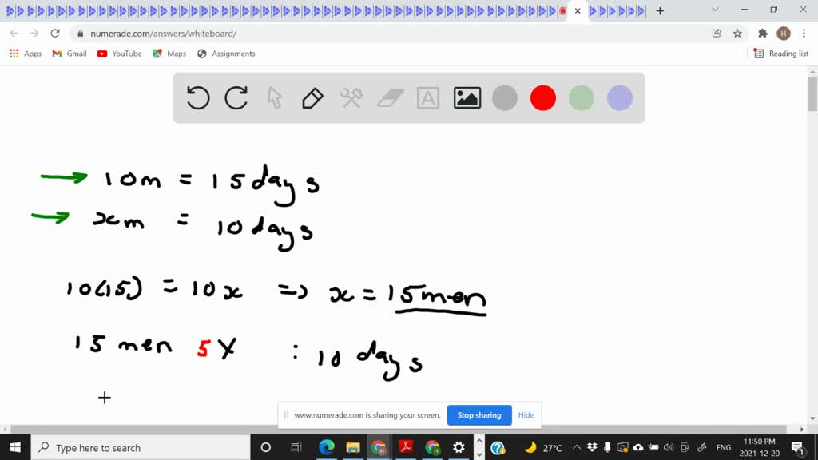Open the clock showing 11:50 PM
This screenshot has width=818, height=460.
pos(760,447)
